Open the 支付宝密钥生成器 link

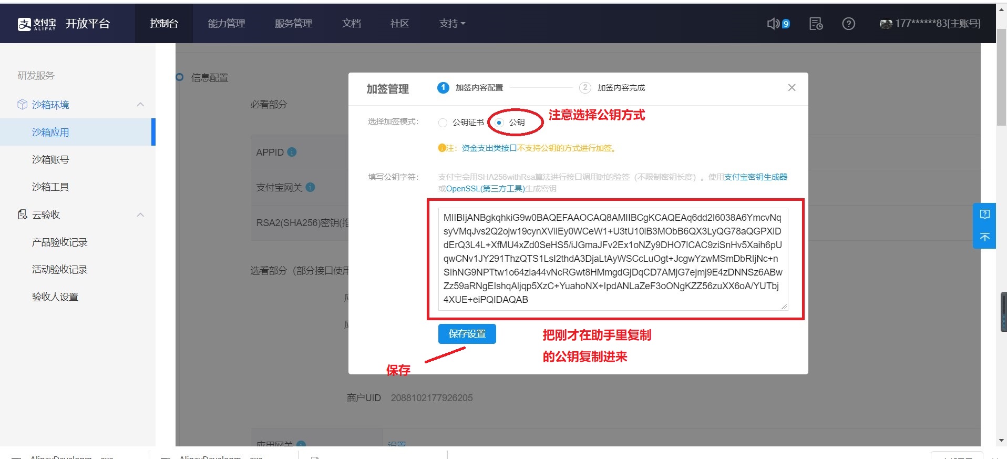coord(756,177)
